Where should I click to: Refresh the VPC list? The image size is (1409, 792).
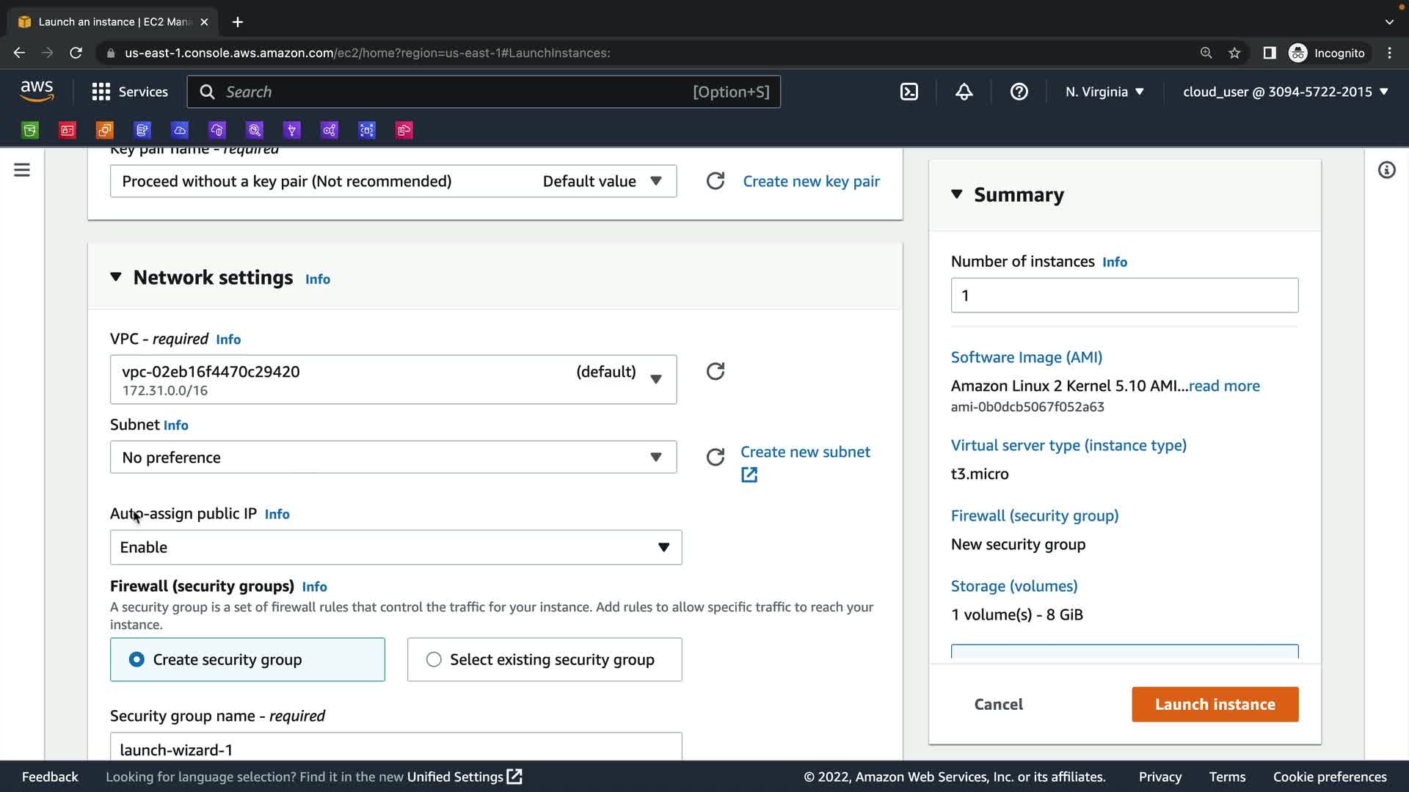[x=715, y=372]
